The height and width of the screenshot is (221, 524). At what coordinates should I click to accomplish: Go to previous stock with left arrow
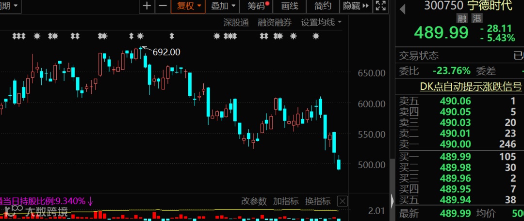click(x=403, y=9)
